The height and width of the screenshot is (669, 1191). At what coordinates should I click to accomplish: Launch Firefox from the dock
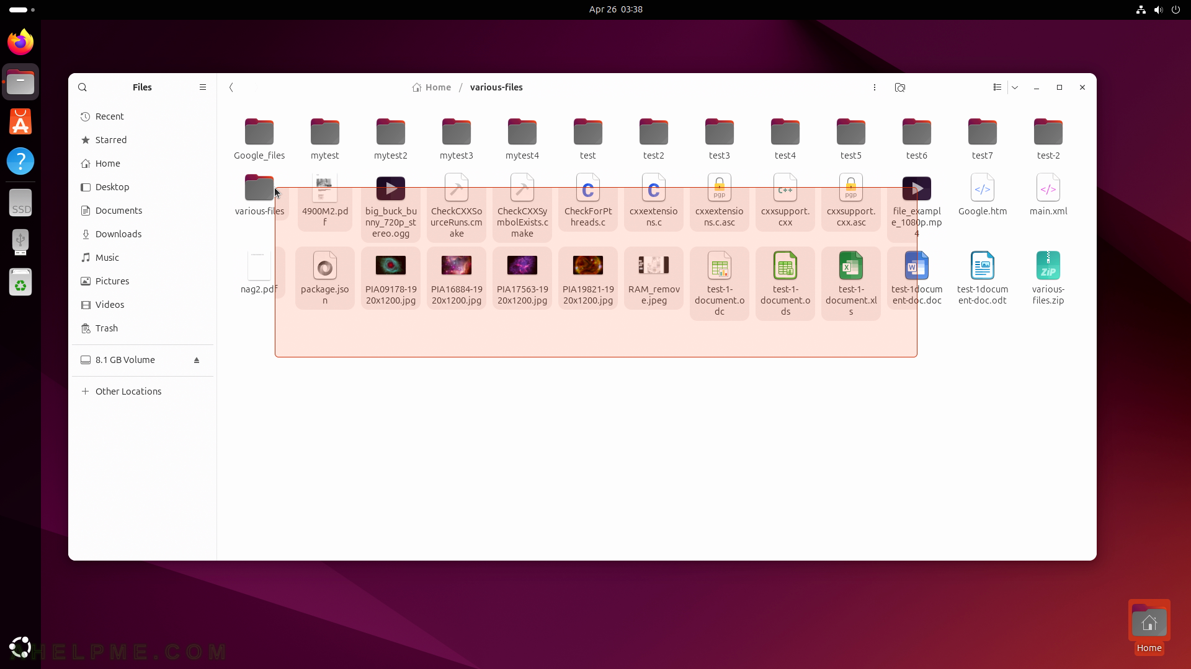pos(20,42)
